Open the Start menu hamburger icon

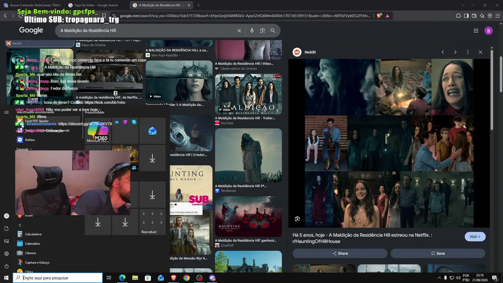(x=6, y=112)
